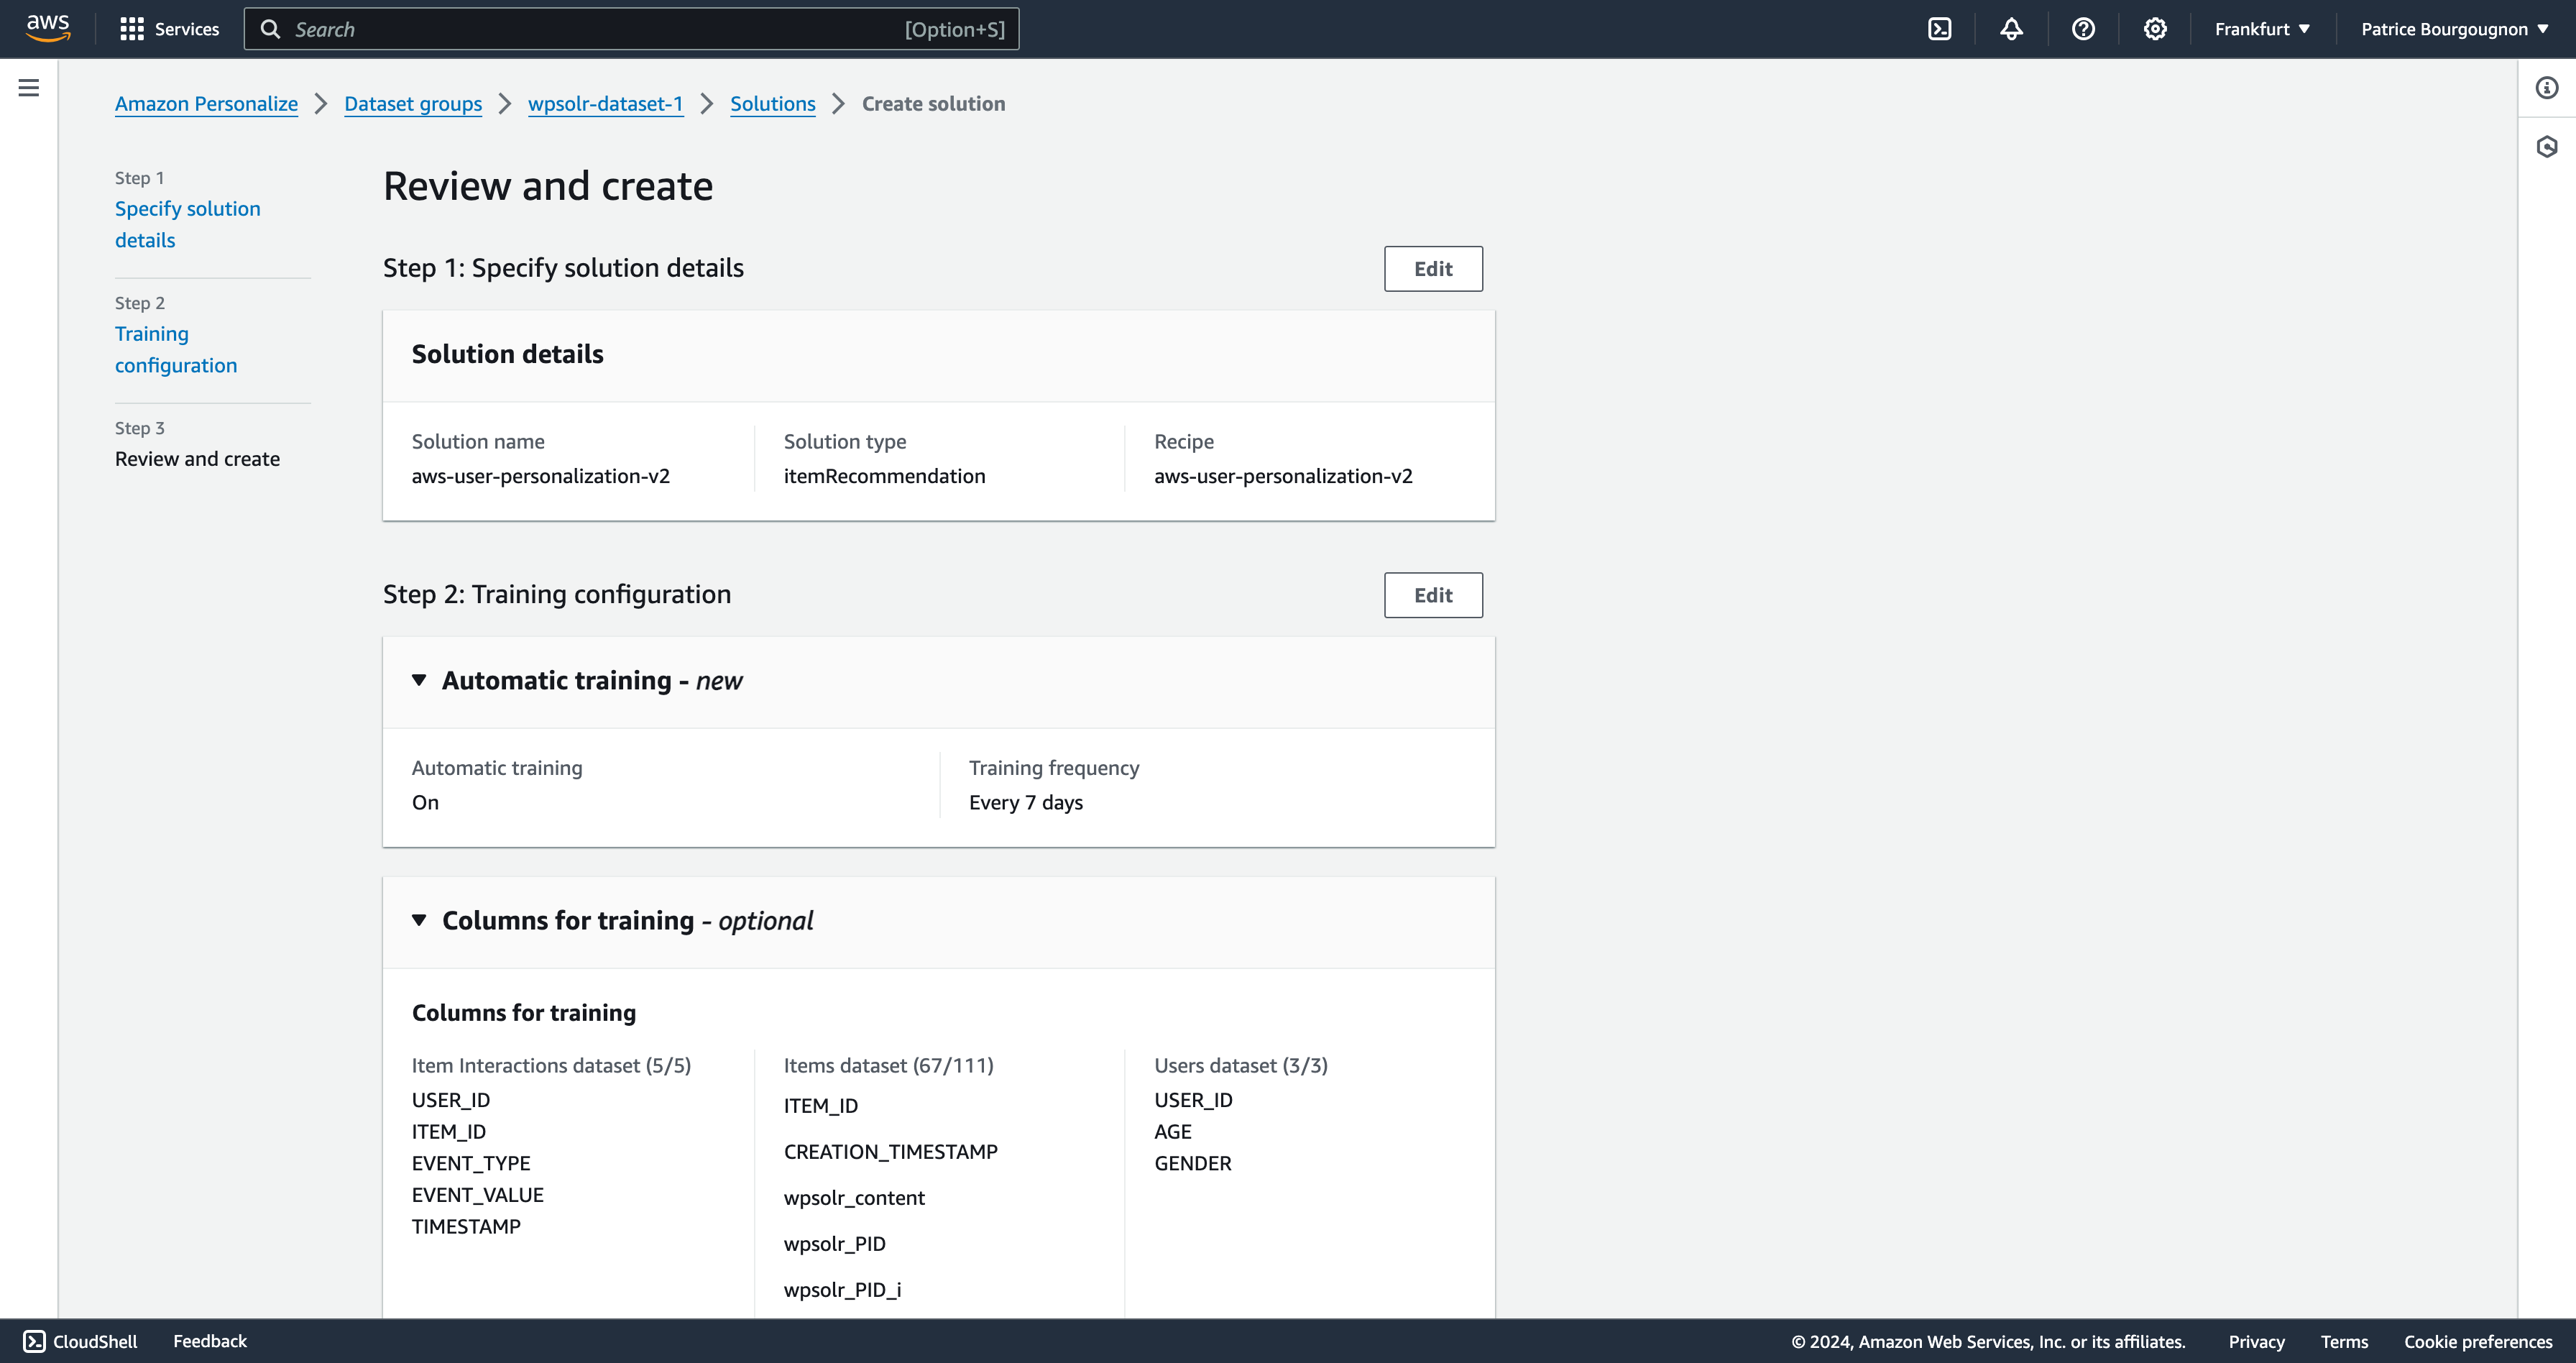
Task: Open the Terms footer link
Action: coord(2344,1341)
